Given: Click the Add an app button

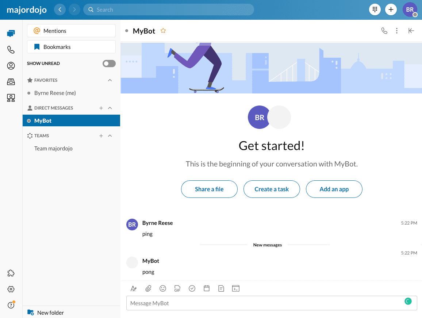Looking at the screenshot, I should click(x=334, y=189).
